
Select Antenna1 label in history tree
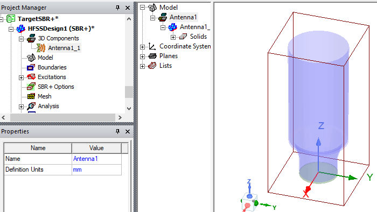183,17
